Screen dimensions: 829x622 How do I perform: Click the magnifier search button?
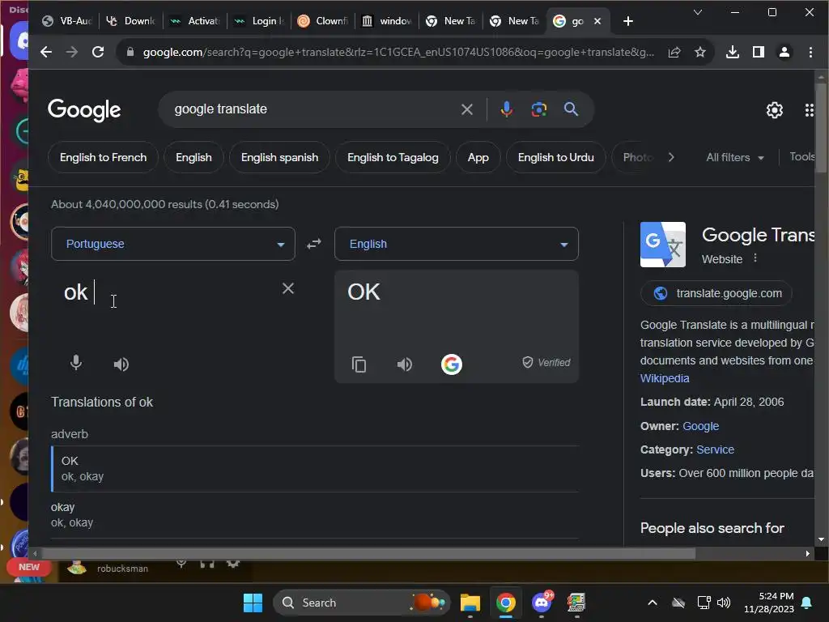click(x=571, y=109)
